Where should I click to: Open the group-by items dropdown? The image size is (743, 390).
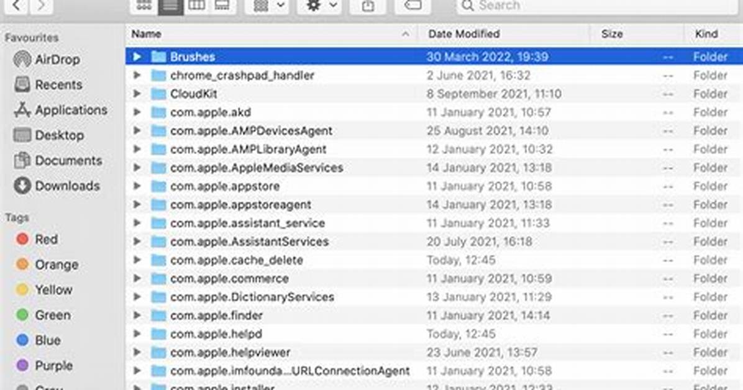[268, 6]
